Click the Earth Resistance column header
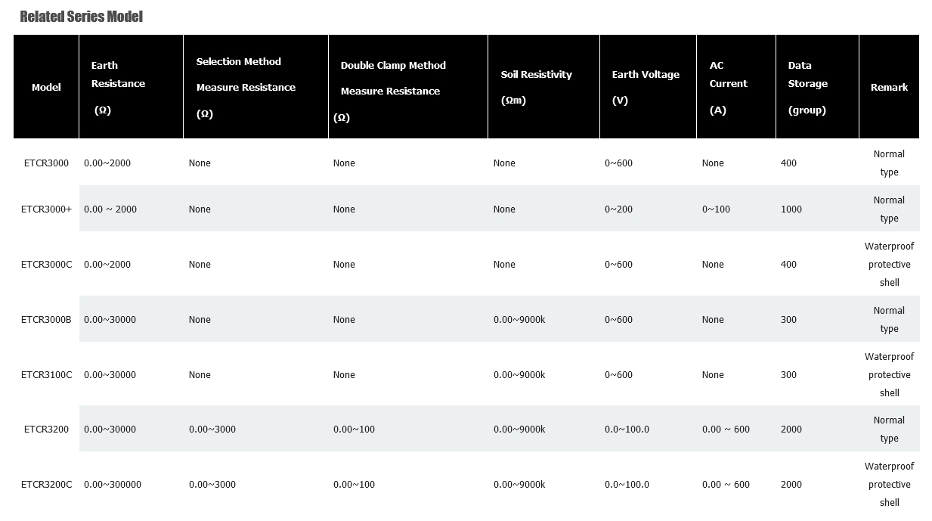The image size is (932, 521). click(x=118, y=87)
